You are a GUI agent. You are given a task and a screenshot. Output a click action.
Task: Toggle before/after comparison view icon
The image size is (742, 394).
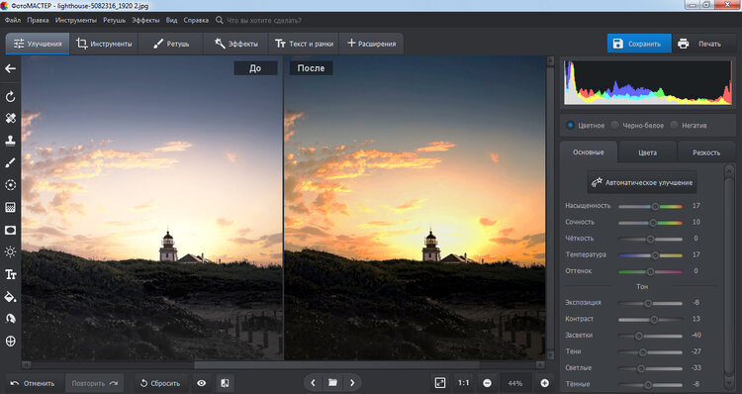225,383
